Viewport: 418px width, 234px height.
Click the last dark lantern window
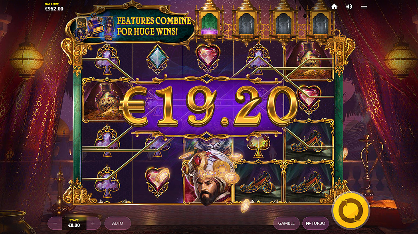click(x=320, y=24)
